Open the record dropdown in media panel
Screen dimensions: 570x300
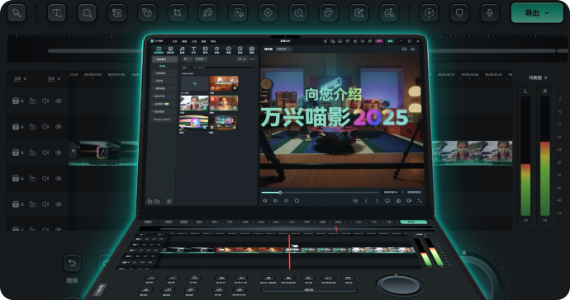coord(201,59)
